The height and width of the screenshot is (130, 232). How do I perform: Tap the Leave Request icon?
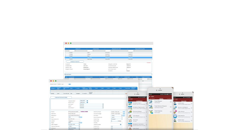pos(130,116)
